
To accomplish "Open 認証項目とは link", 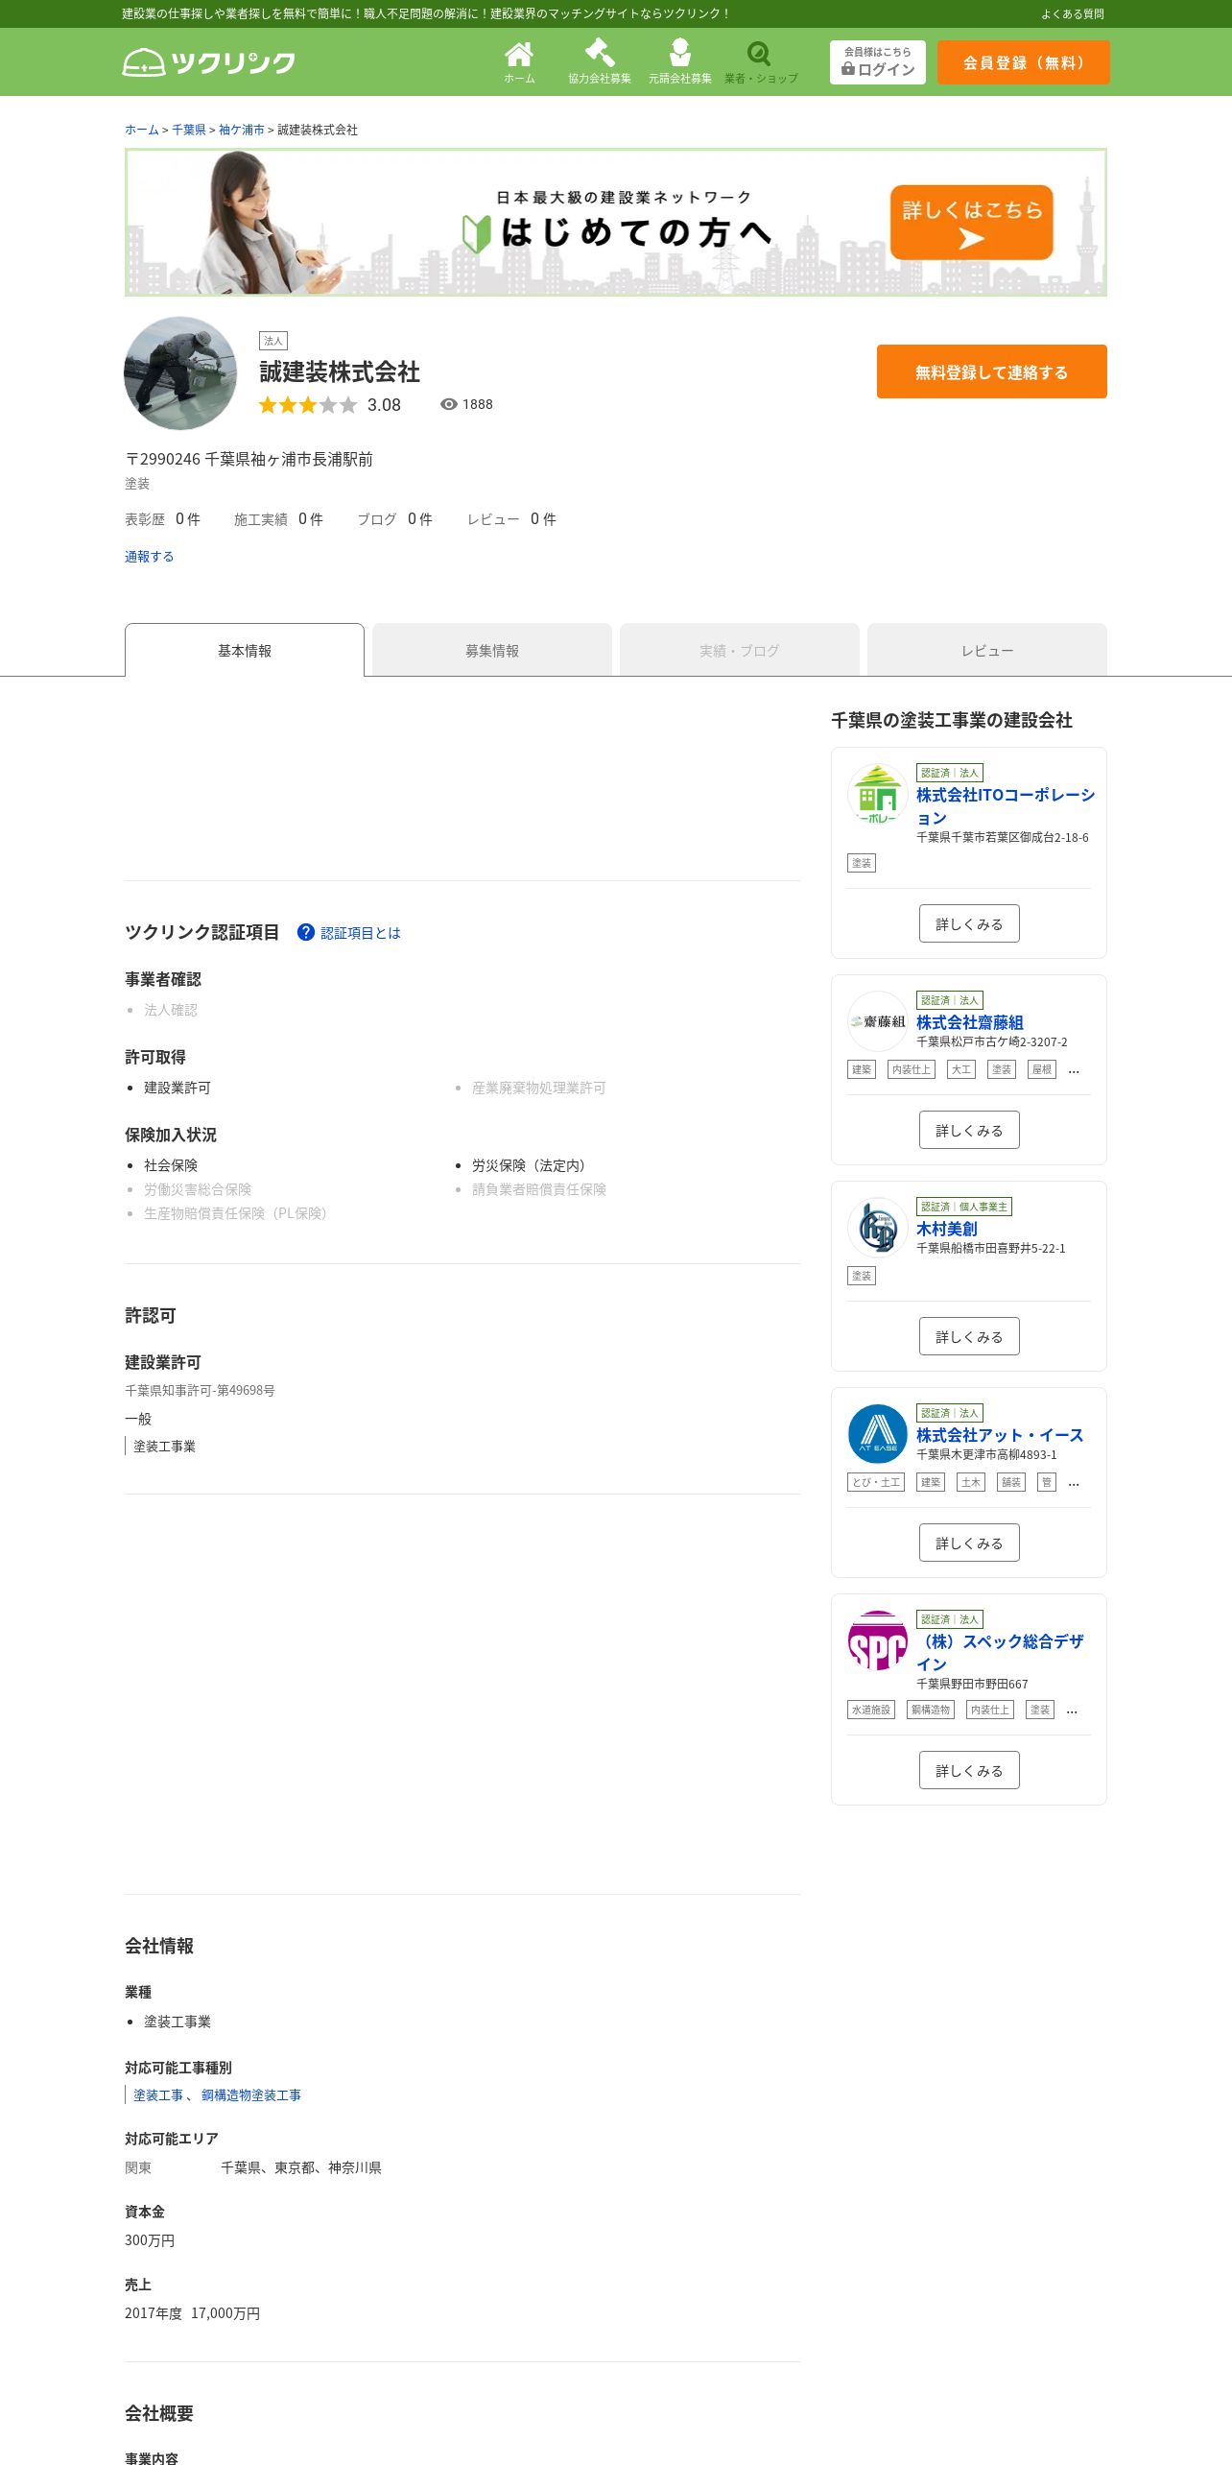I will [x=361, y=933].
